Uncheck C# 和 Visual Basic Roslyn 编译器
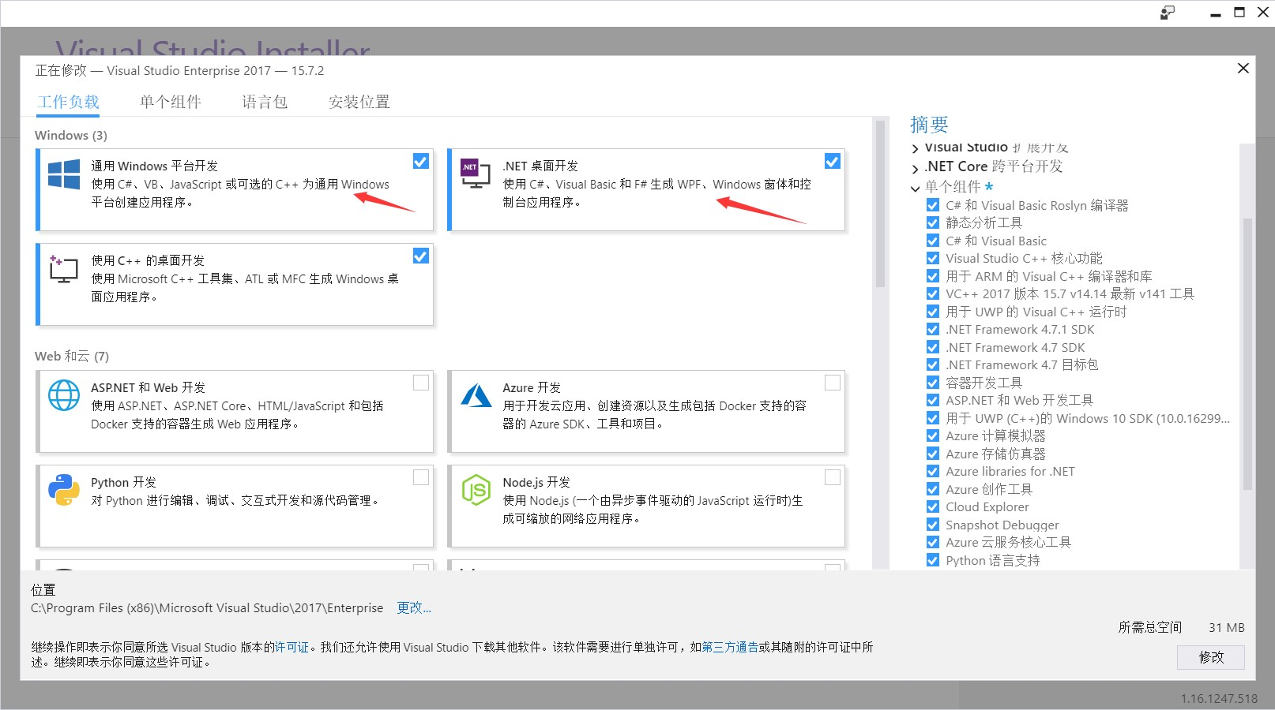This screenshot has height=710, width=1275. click(933, 205)
